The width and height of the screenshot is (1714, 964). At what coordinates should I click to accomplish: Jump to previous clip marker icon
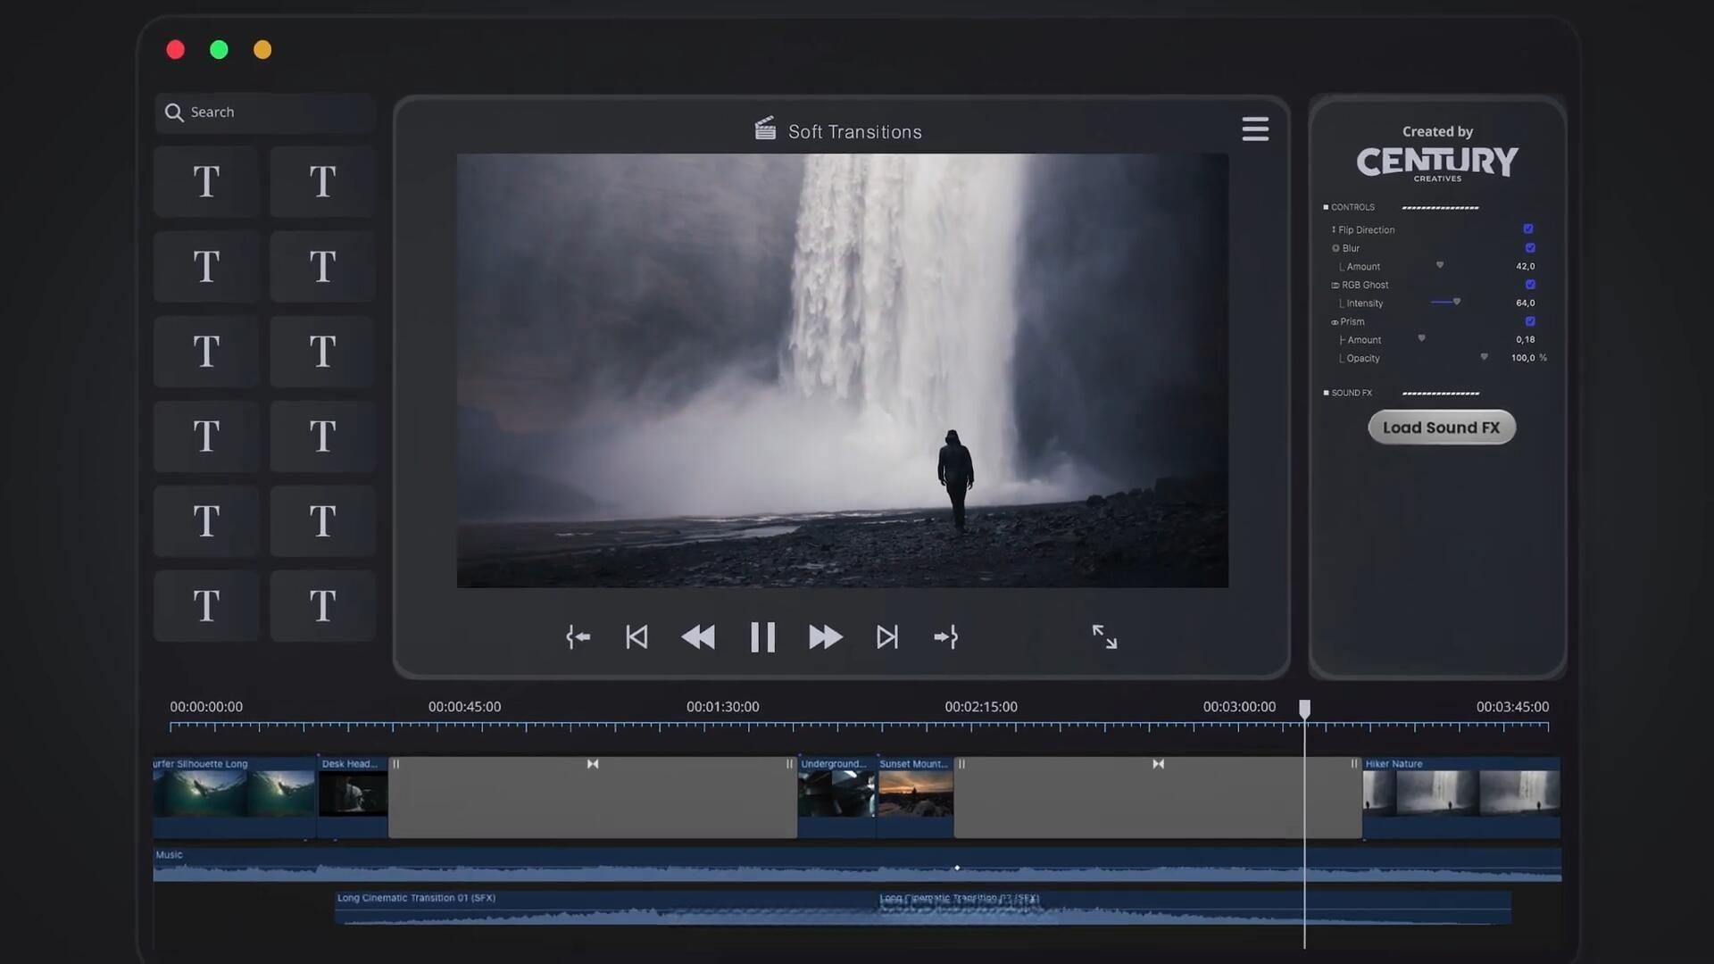pos(637,637)
